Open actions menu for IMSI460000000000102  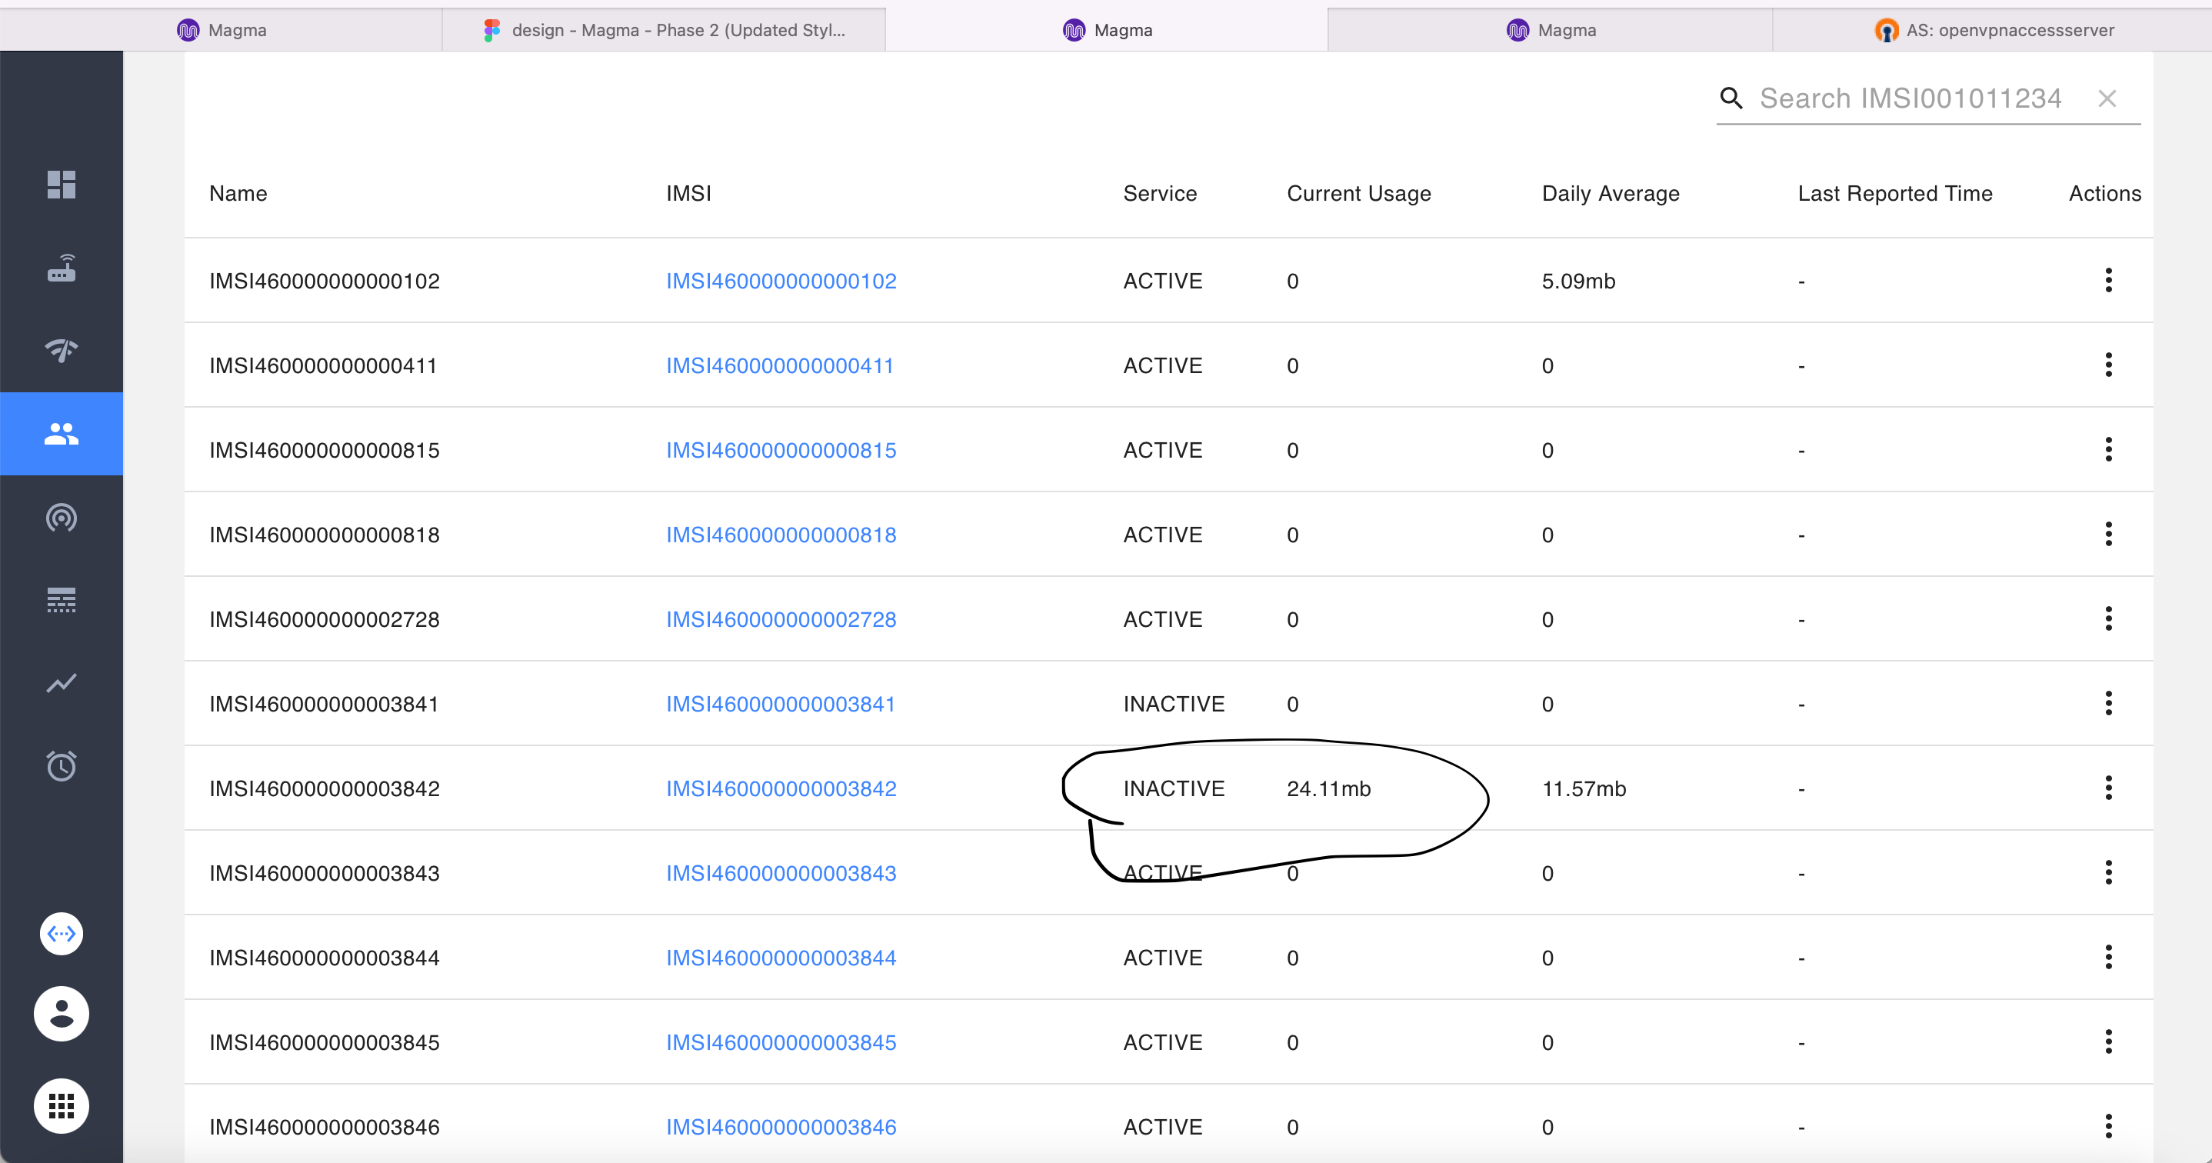pos(2109,280)
